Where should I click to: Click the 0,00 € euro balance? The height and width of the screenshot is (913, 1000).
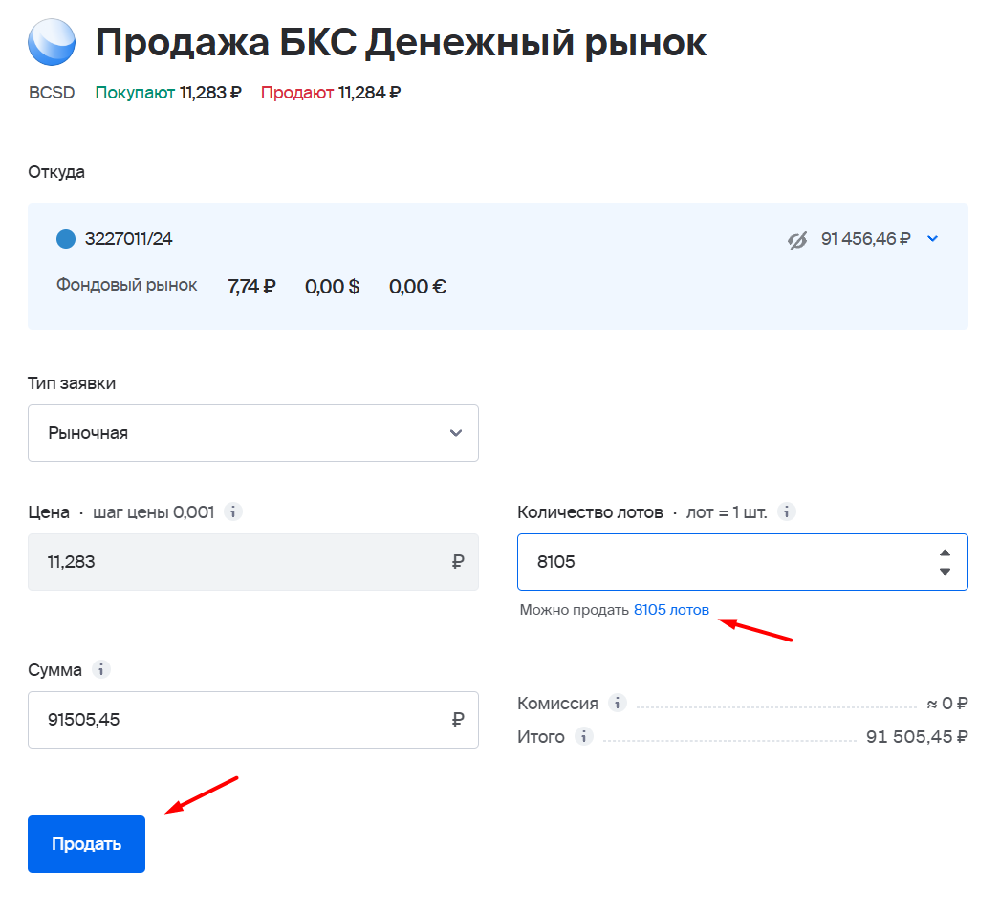[418, 287]
